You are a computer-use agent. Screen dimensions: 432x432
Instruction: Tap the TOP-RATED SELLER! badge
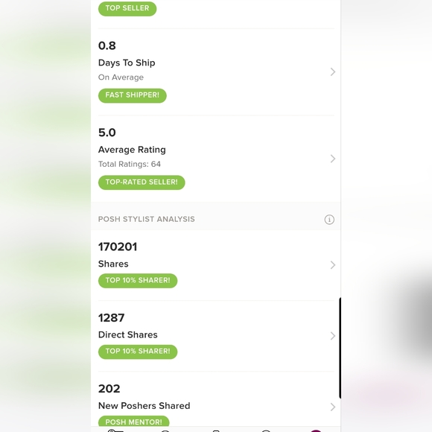tap(142, 182)
